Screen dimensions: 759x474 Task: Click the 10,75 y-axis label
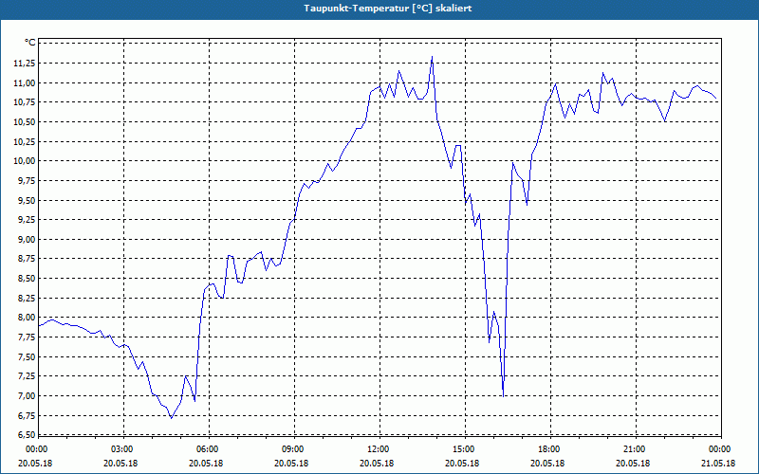[x=26, y=102]
